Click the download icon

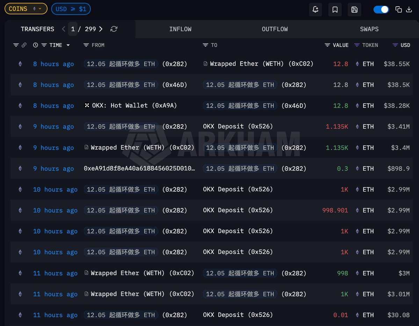(409, 10)
